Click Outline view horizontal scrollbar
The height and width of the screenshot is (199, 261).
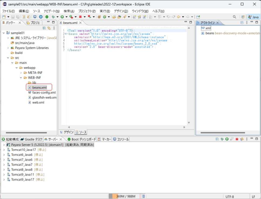(x=223, y=133)
